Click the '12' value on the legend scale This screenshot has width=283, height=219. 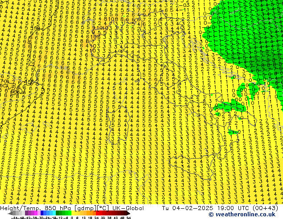pos(84,218)
